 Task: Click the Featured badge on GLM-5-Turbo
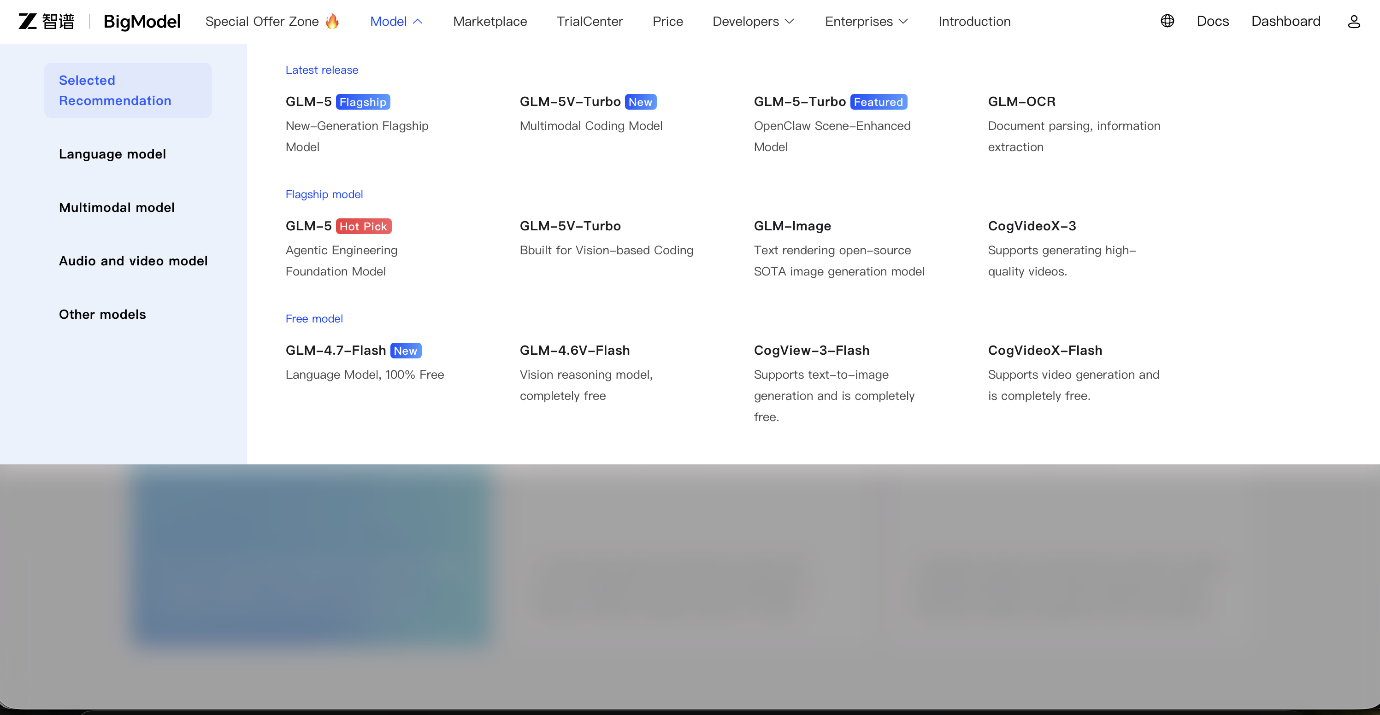tap(879, 102)
